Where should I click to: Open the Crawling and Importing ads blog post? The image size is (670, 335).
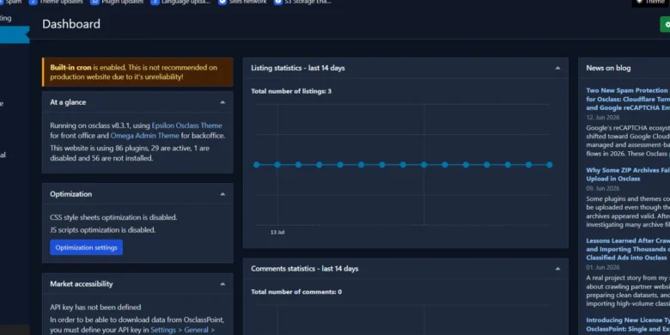pyautogui.click(x=628, y=249)
